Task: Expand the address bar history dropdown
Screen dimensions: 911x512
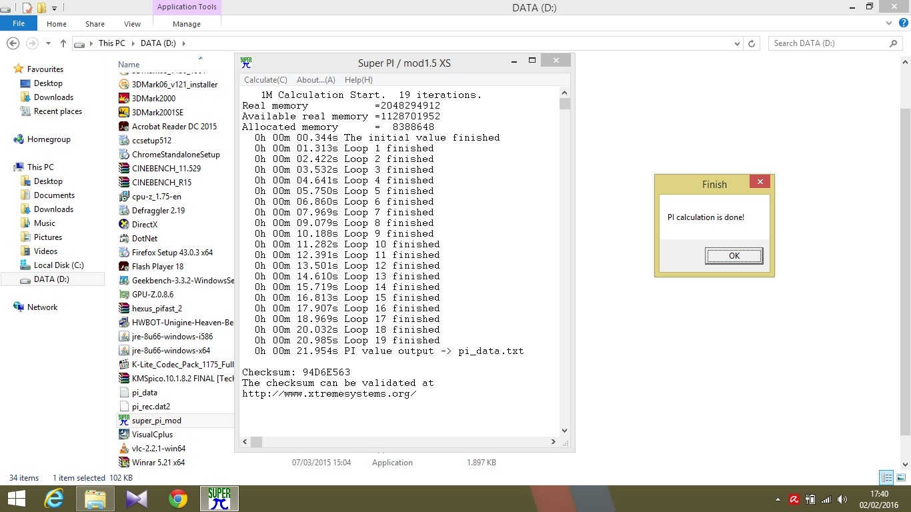Action: click(x=737, y=43)
